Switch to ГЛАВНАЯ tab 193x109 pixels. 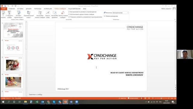tap(12, 9)
